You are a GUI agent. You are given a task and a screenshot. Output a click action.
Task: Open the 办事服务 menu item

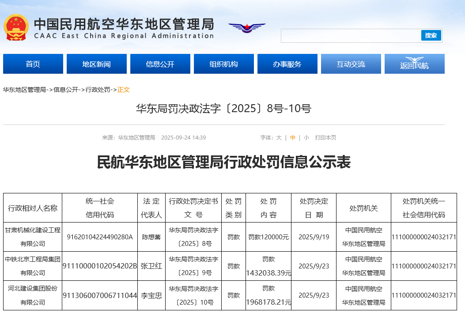(x=287, y=64)
